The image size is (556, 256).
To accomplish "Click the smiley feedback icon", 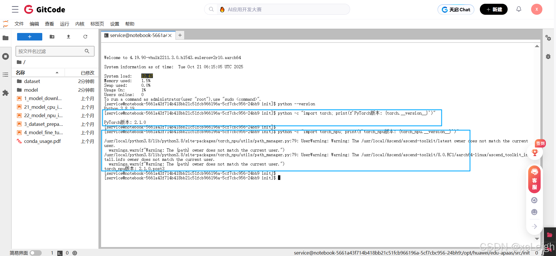I will [x=534, y=212].
